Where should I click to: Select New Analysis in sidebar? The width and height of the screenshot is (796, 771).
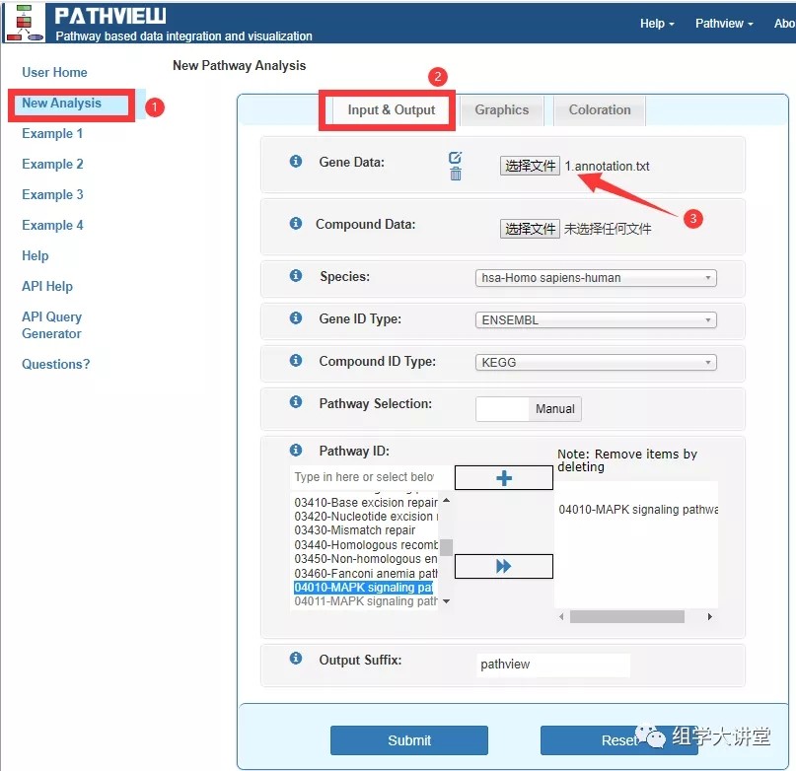click(x=61, y=104)
